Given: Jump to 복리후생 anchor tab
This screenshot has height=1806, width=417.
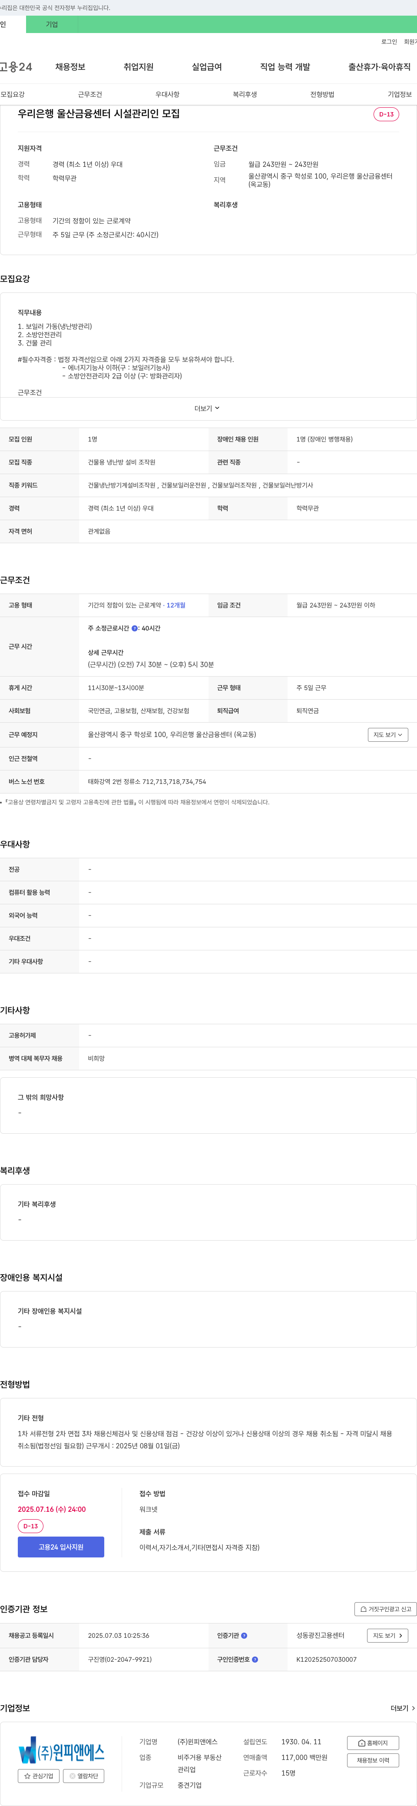Looking at the screenshot, I should [x=245, y=94].
